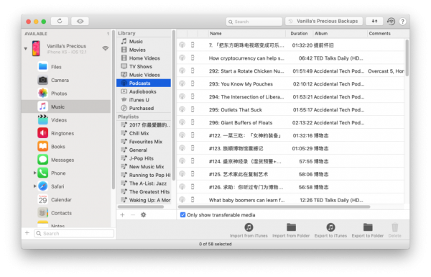Click the transfer arrows toolbar button
The image size is (431, 277).
(374, 21)
